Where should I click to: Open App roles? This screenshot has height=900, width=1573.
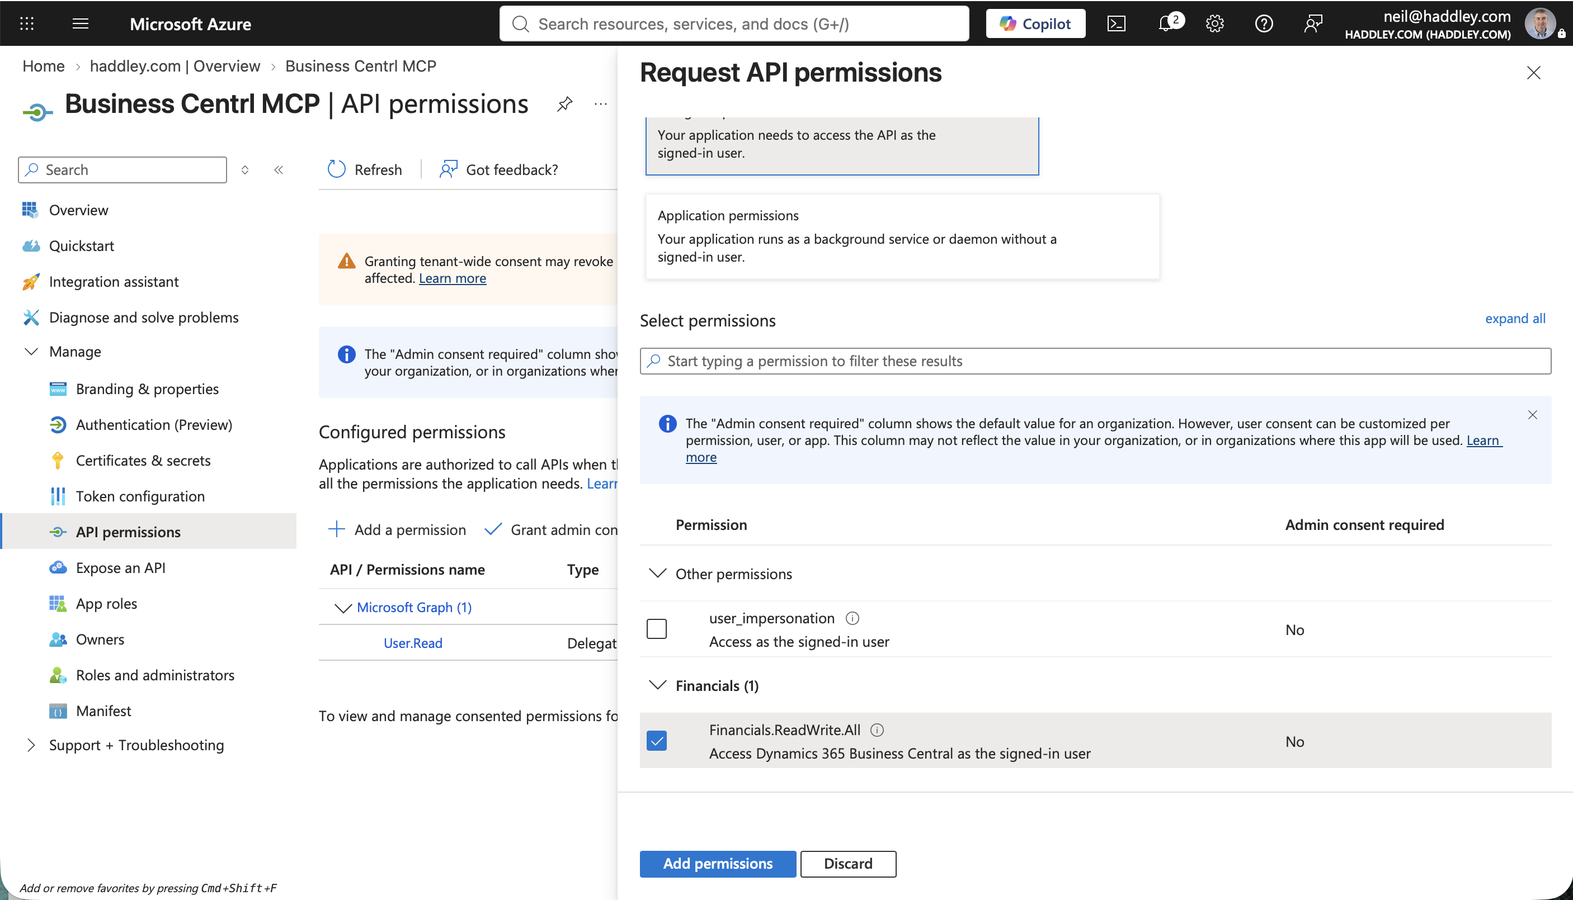point(106,604)
